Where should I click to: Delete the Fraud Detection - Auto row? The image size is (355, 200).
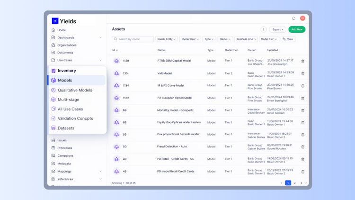(x=303, y=147)
